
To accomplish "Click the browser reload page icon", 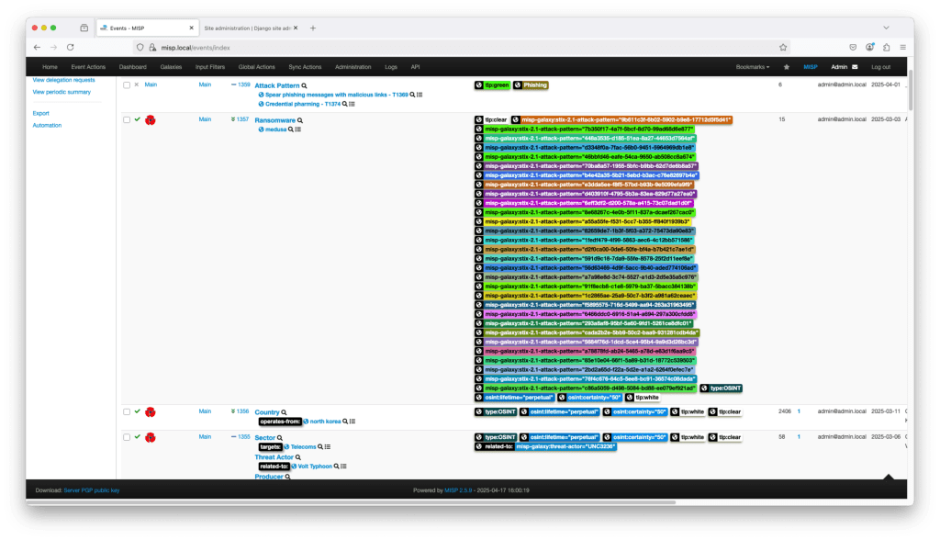I will [x=72, y=47].
